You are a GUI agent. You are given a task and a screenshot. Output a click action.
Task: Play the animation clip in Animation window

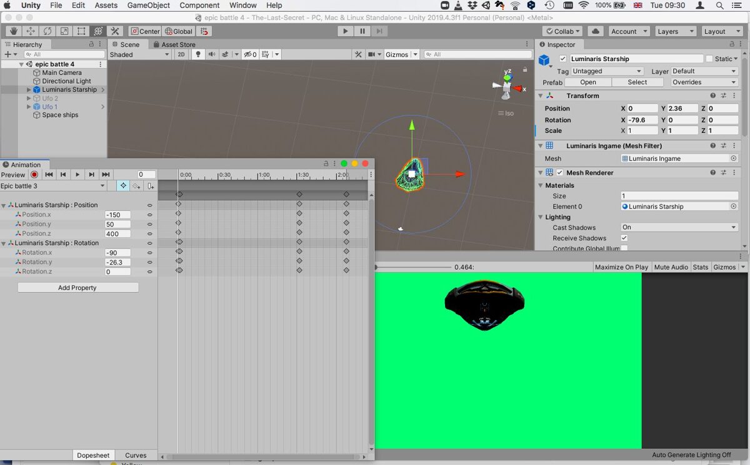coord(77,175)
